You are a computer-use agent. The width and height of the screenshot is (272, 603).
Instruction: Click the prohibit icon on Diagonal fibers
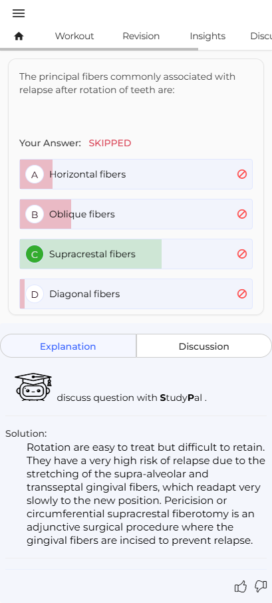[x=242, y=294]
